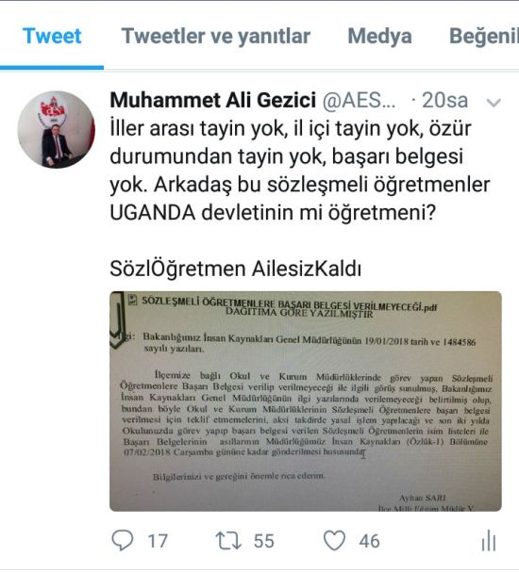Click the @AES... username handle
519x572 pixels.
pyautogui.click(x=359, y=100)
